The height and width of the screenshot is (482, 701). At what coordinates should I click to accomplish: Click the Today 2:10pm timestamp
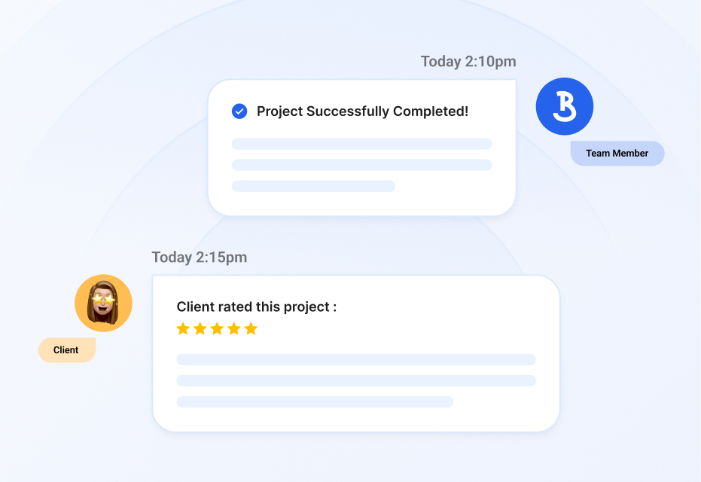click(468, 62)
